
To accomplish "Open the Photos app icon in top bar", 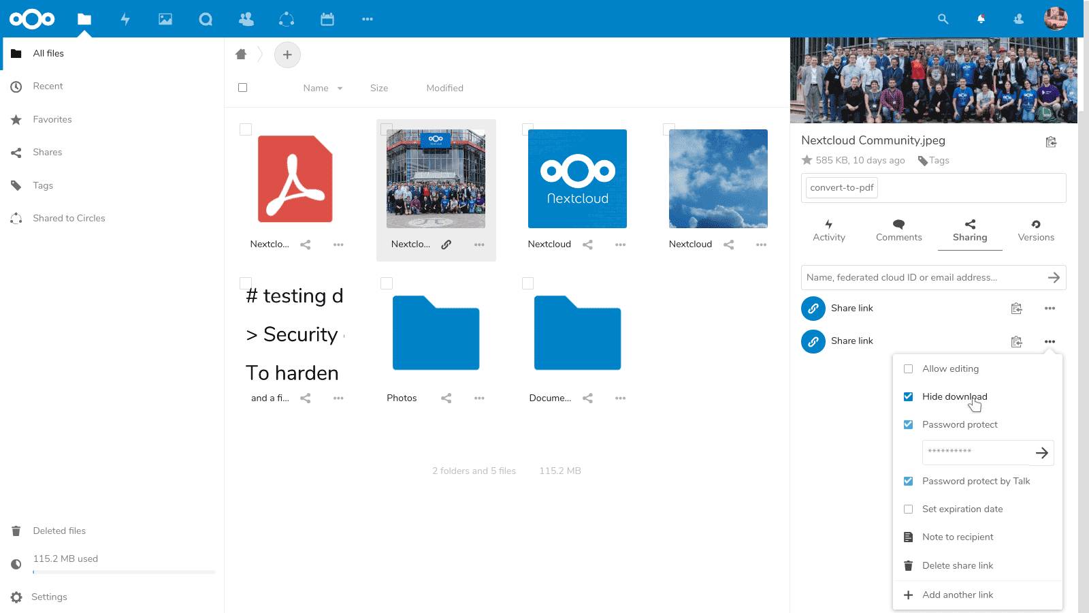I will 165,19.
